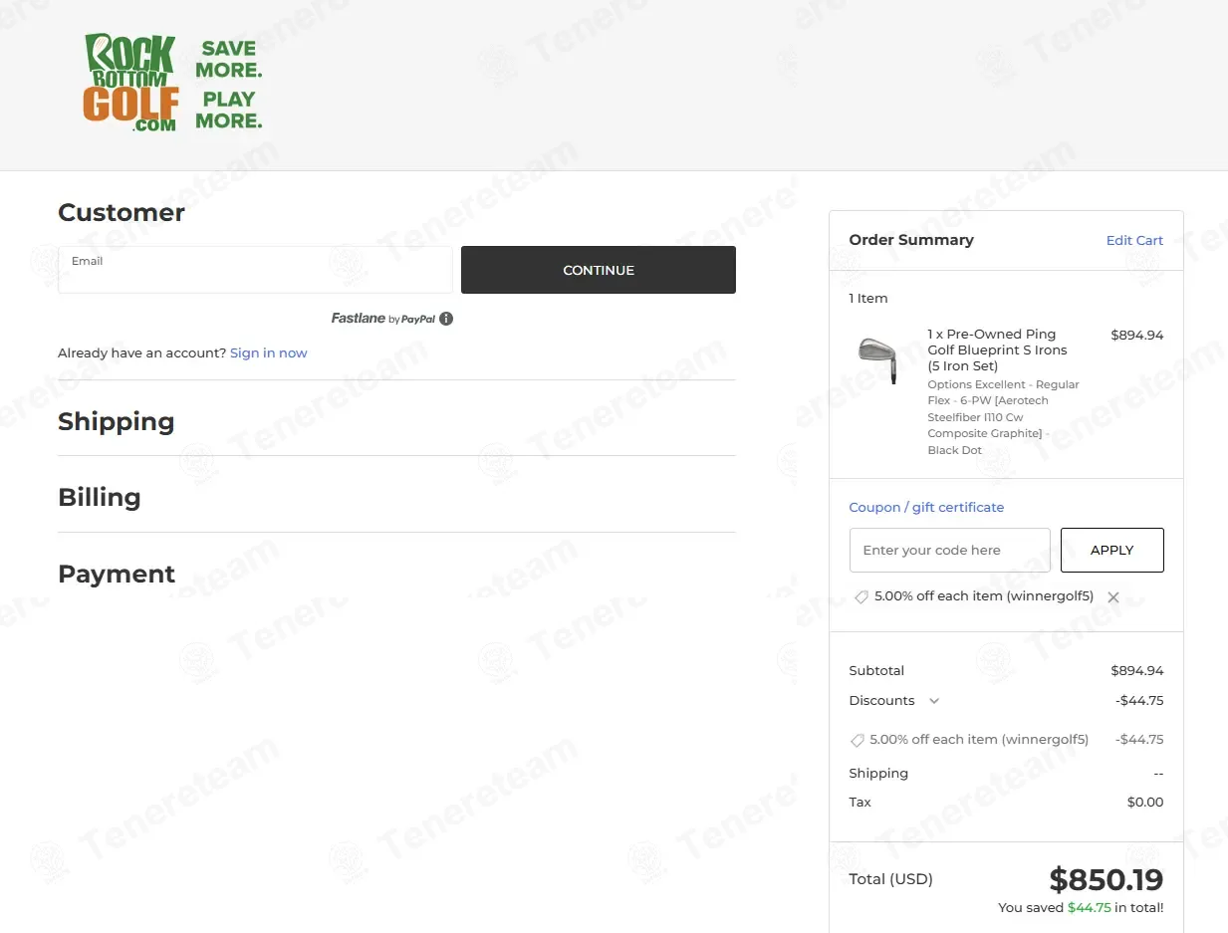This screenshot has width=1228, height=933.
Task: Click the CONTINUE button
Action: (x=599, y=270)
